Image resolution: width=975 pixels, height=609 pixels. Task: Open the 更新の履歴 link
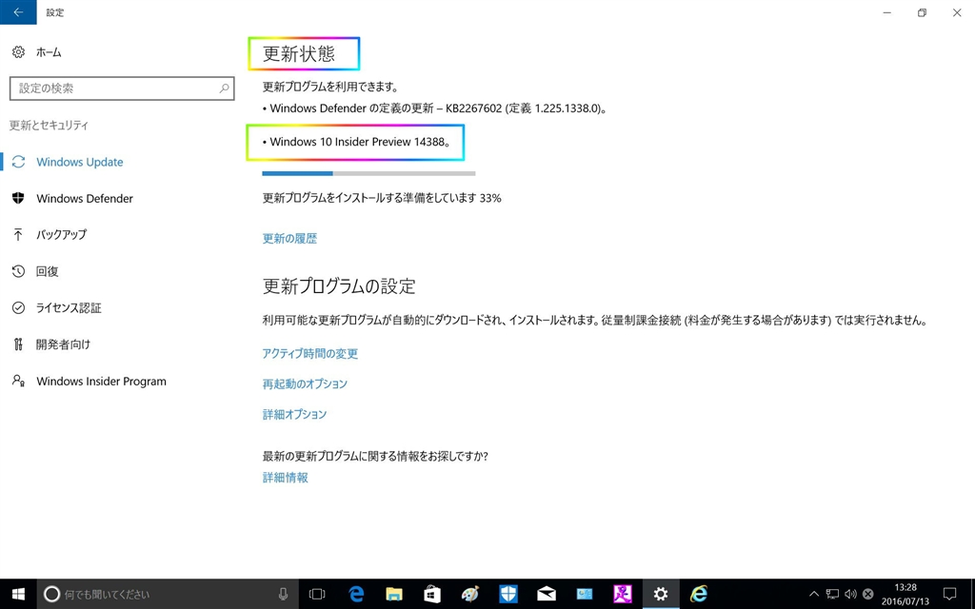coord(289,238)
